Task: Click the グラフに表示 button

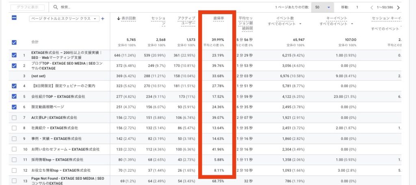Action: pos(28,7)
